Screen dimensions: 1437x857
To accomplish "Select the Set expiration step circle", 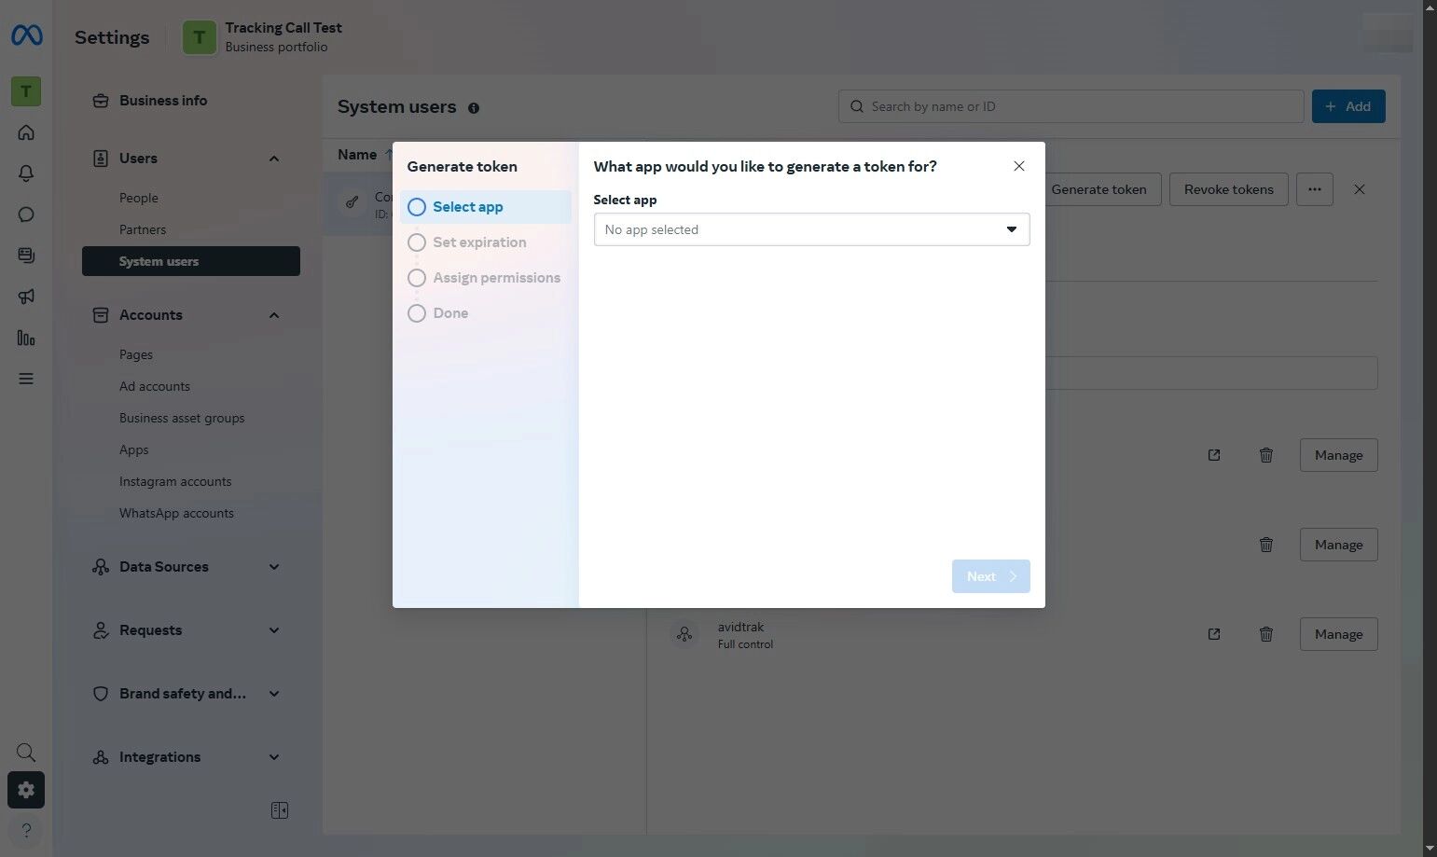I will (x=416, y=242).
